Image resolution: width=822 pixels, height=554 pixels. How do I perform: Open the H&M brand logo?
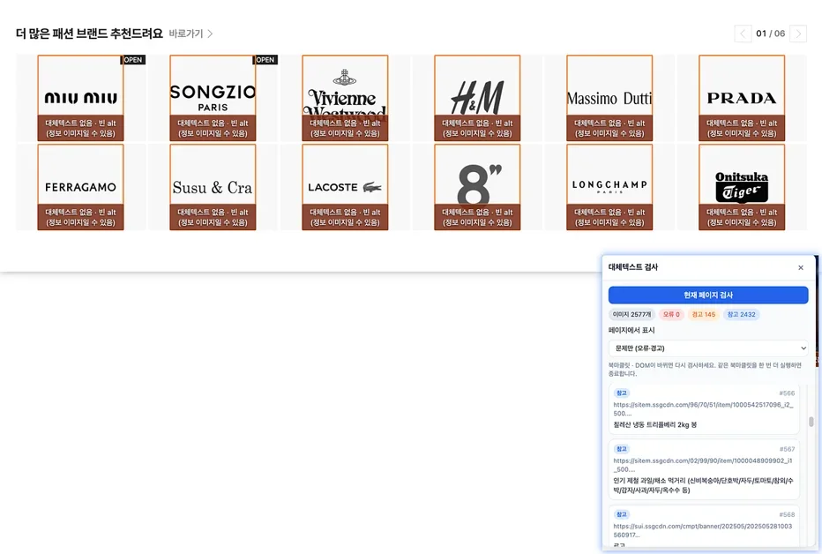click(x=477, y=98)
